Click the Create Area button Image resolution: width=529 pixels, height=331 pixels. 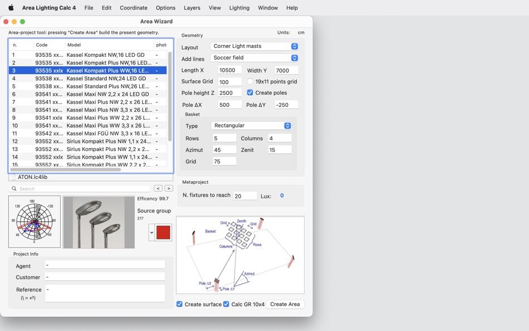click(x=285, y=304)
